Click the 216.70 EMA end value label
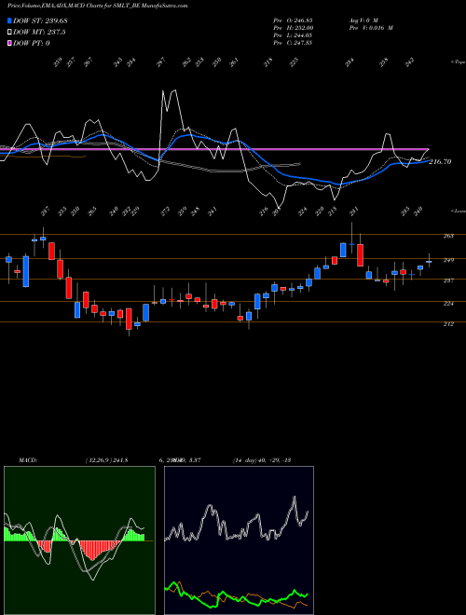The height and width of the screenshot is (615, 466). tap(440, 161)
